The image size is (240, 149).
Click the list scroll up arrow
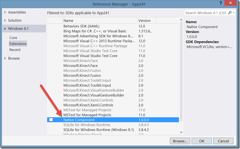click(x=181, y=20)
